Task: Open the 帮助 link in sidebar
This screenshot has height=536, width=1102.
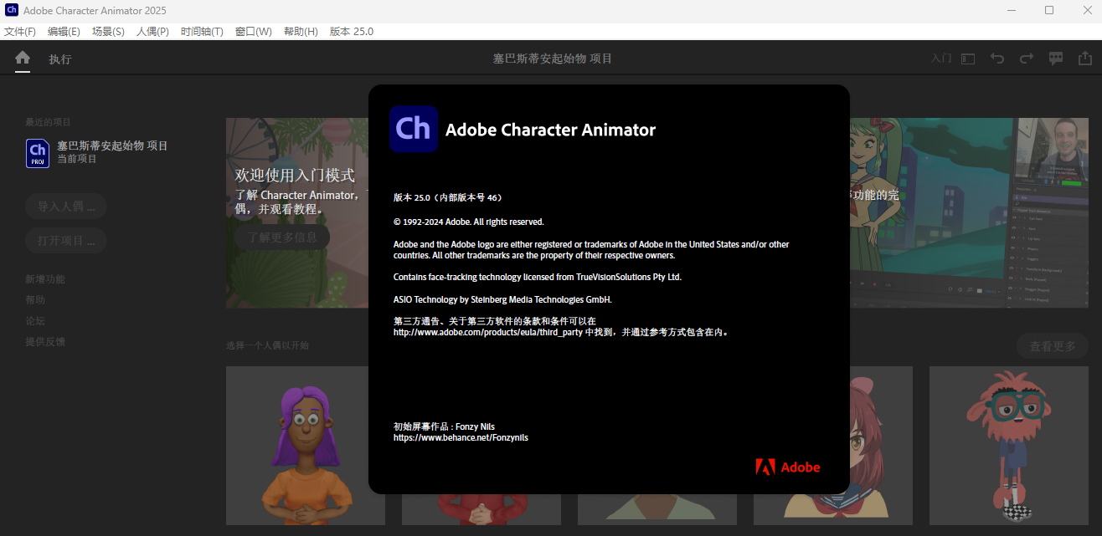Action: 35,300
